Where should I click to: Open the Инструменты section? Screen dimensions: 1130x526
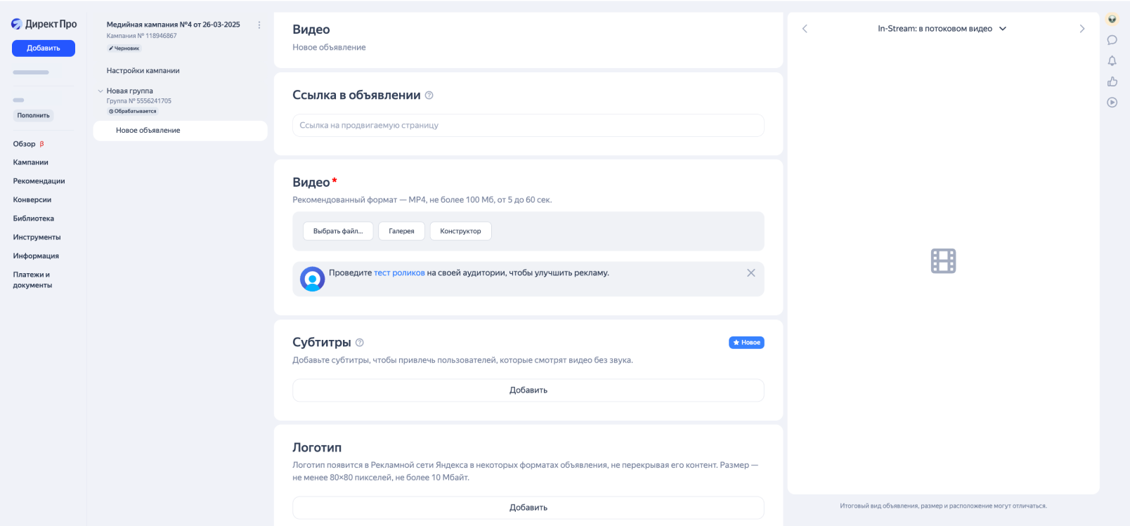pos(37,237)
